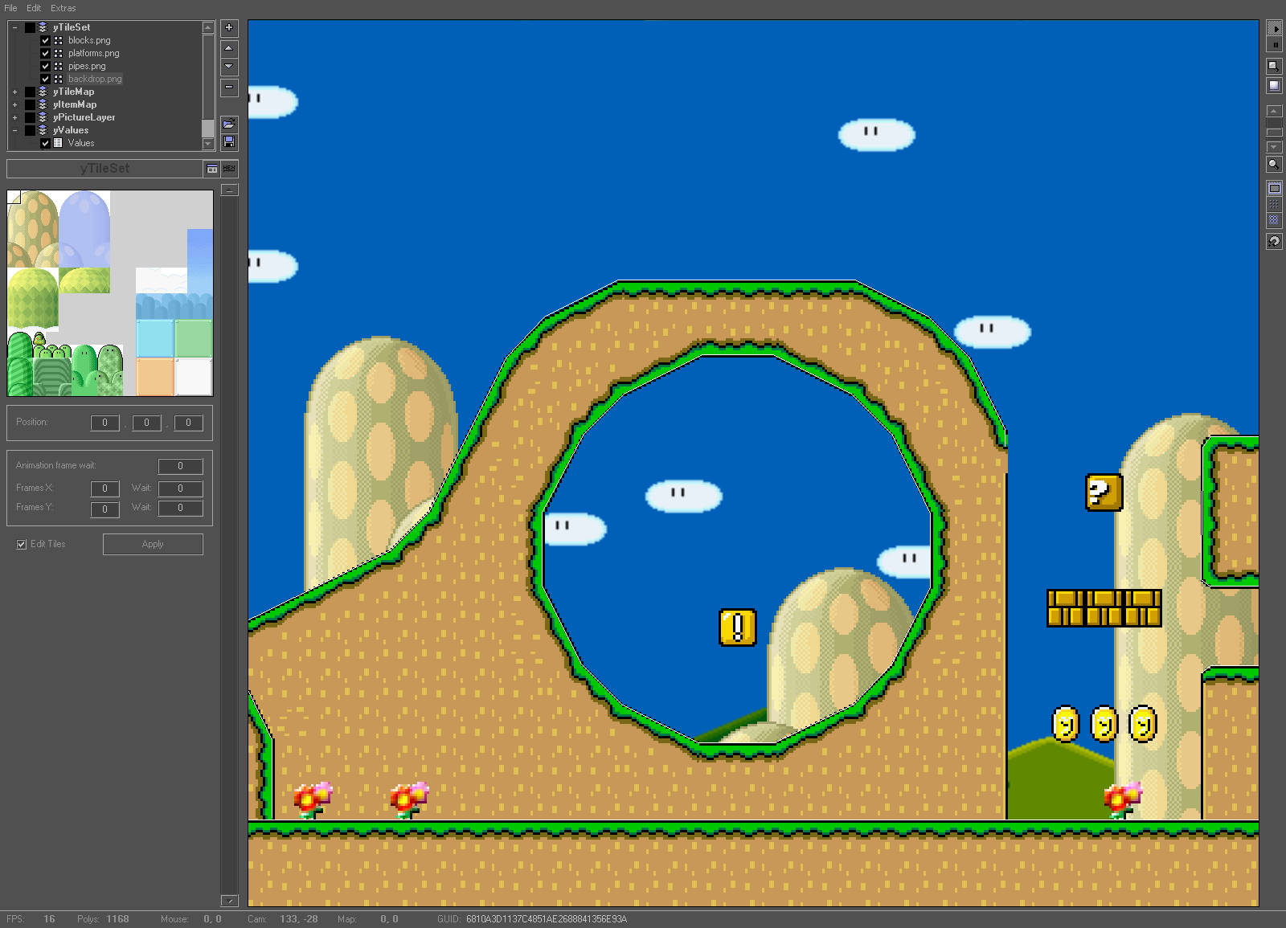Screen dimensions: 1286x928
Task: Click the Animation frame wait input field
Action: point(180,466)
